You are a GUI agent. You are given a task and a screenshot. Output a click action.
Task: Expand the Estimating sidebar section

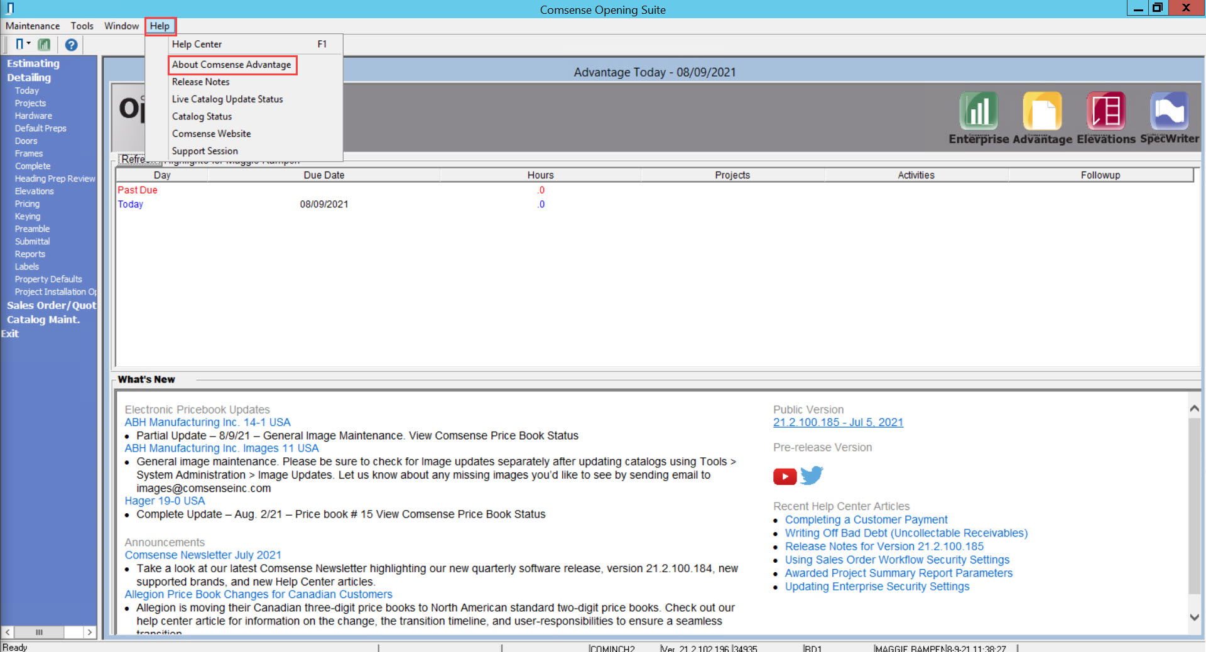[33, 63]
